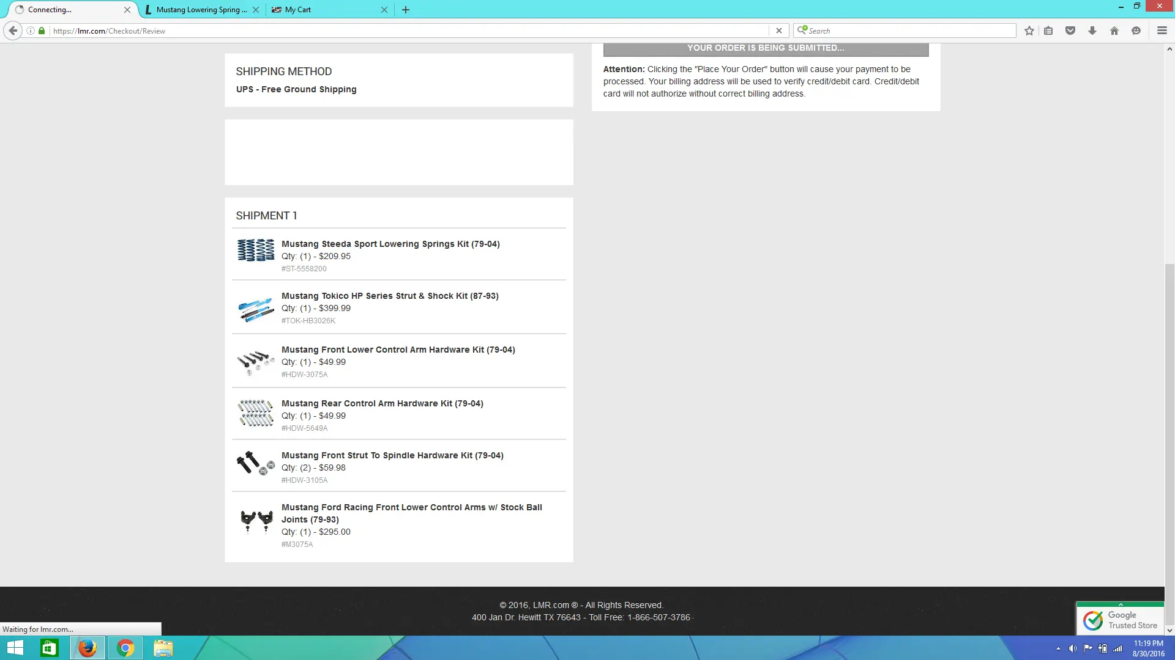Go to the Firefox home icon
1175x660 pixels.
tap(1114, 31)
